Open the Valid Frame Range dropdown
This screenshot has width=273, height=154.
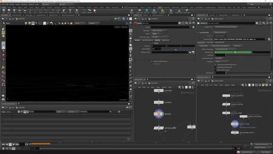(x=226, y=49)
